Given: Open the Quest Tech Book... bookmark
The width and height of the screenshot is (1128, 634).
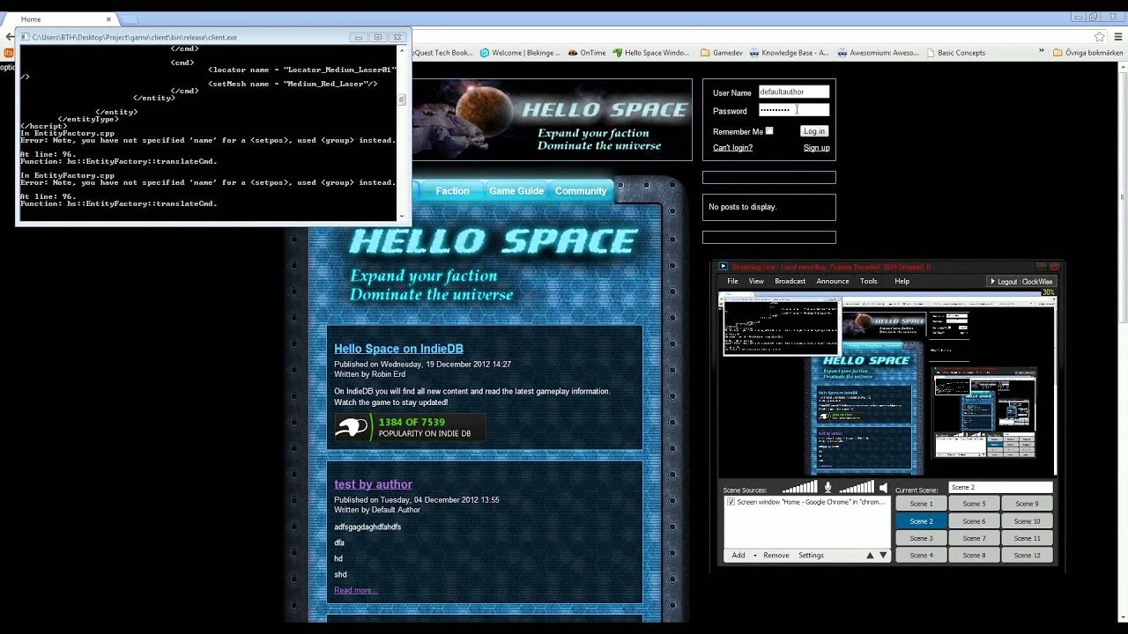Looking at the screenshot, I should [443, 53].
